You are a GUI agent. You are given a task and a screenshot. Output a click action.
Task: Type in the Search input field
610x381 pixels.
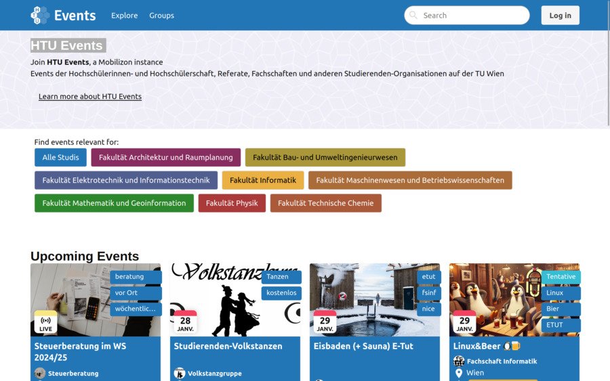[x=472, y=16]
